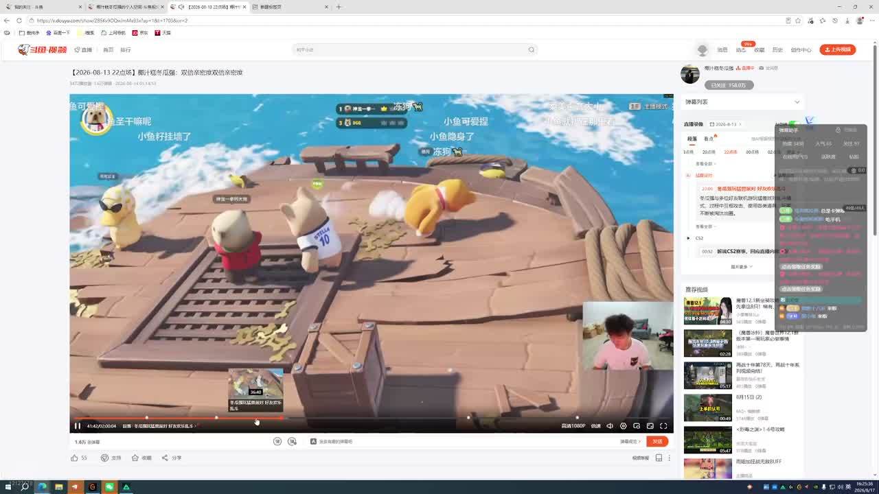The image size is (879, 494).
Task: Click the 支持 support icon below the video
Action: coord(104,458)
